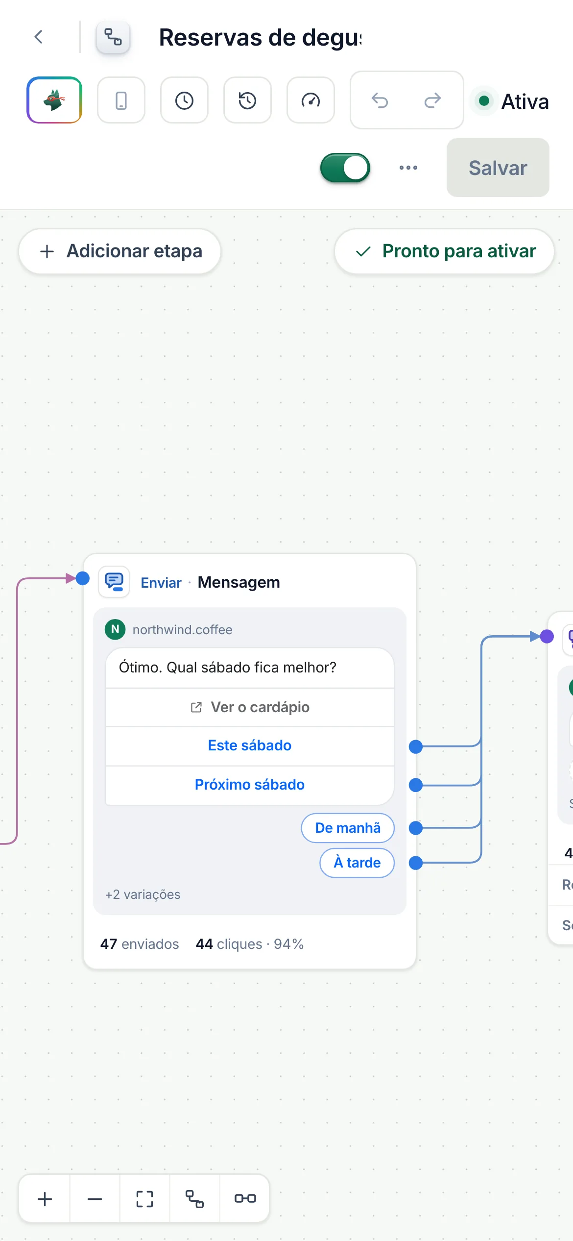Select the De manhã quick reply
573x1241 pixels.
pos(348,828)
